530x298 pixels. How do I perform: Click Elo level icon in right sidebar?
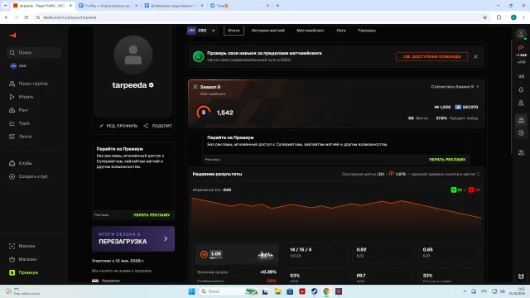(x=521, y=48)
